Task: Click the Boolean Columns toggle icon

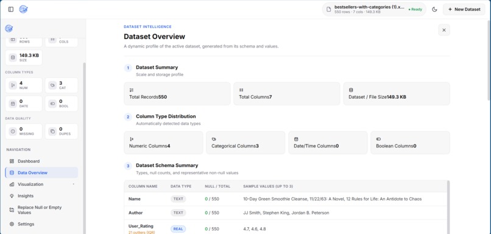Action: click(378, 139)
